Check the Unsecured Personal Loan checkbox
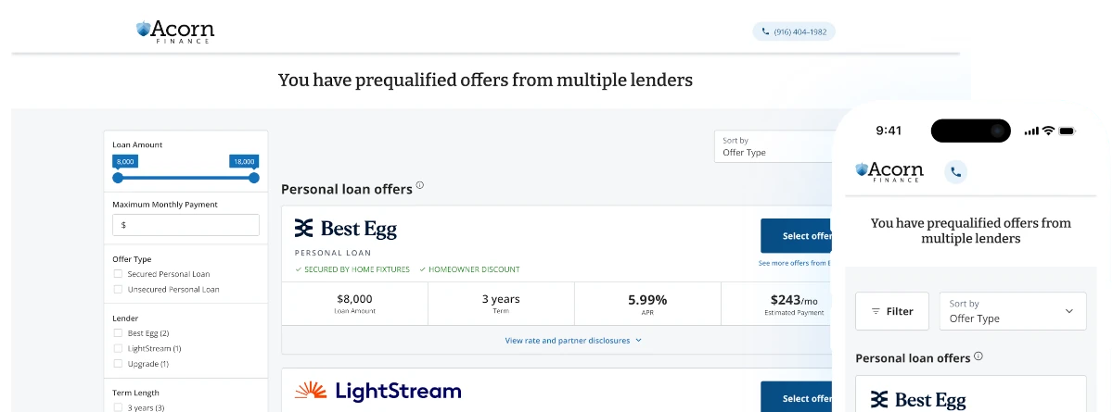This screenshot has height=412, width=1113. click(118, 290)
